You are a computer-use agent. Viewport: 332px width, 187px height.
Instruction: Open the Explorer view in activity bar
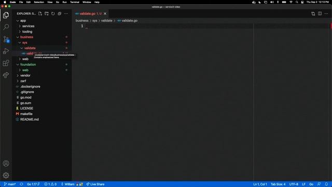coord(6,15)
